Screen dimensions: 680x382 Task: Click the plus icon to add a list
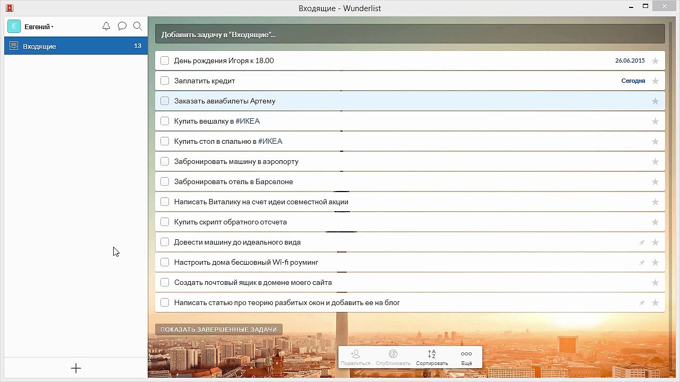[x=76, y=368]
